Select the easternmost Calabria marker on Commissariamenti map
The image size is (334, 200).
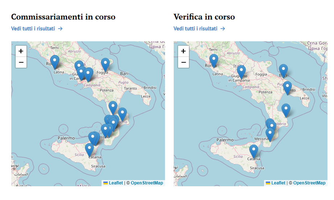[x=122, y=114]
